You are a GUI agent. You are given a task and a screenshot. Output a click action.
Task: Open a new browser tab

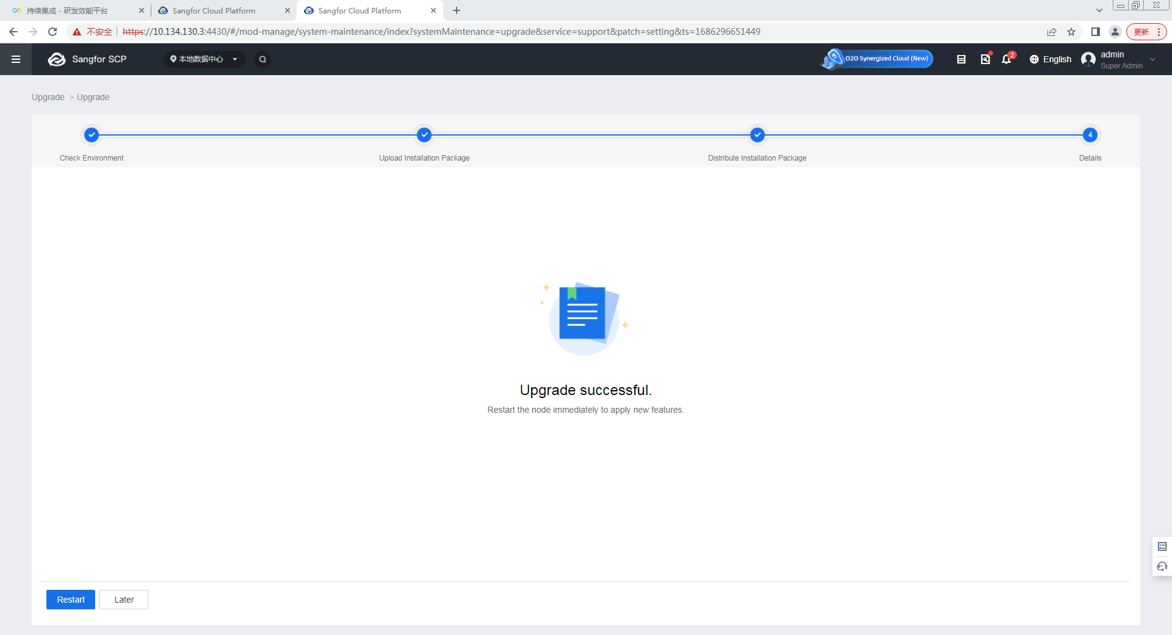tap(457, 11)
